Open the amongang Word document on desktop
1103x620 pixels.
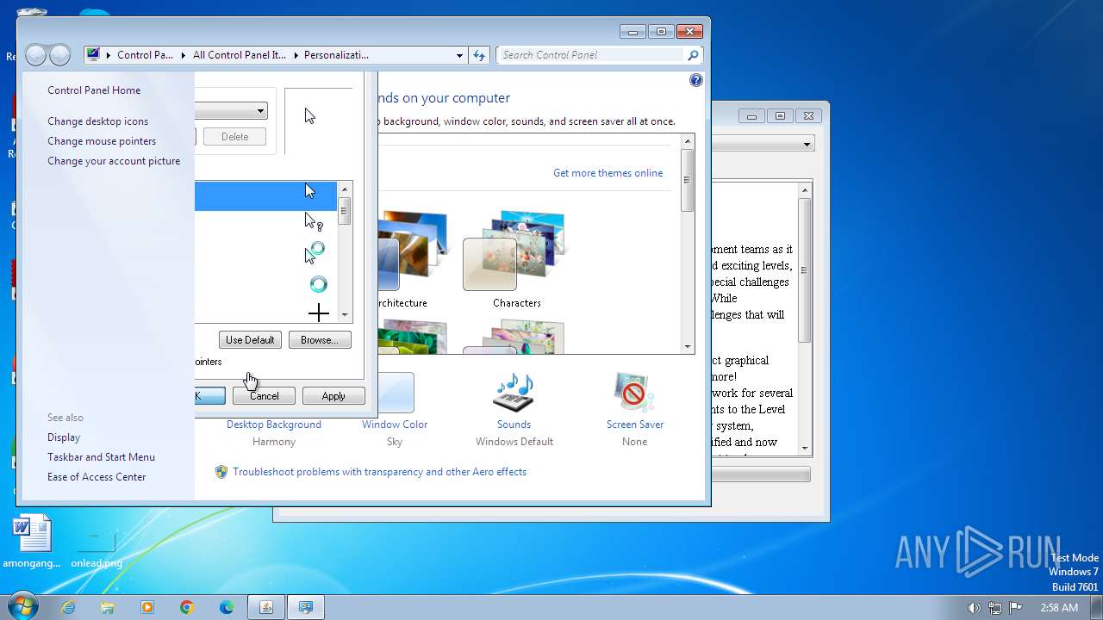tap(32, 542)
